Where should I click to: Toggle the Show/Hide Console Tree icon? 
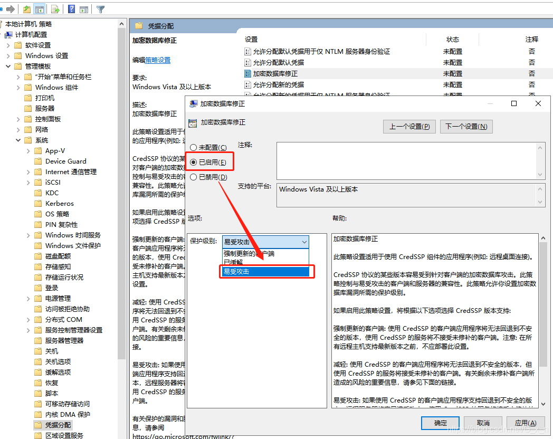point(39,8)
